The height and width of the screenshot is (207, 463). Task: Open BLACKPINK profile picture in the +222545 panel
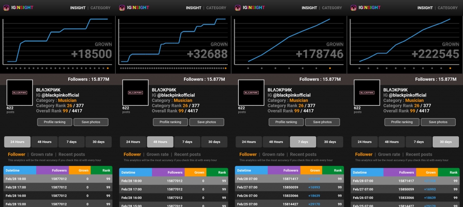click(x=367, y=92)
